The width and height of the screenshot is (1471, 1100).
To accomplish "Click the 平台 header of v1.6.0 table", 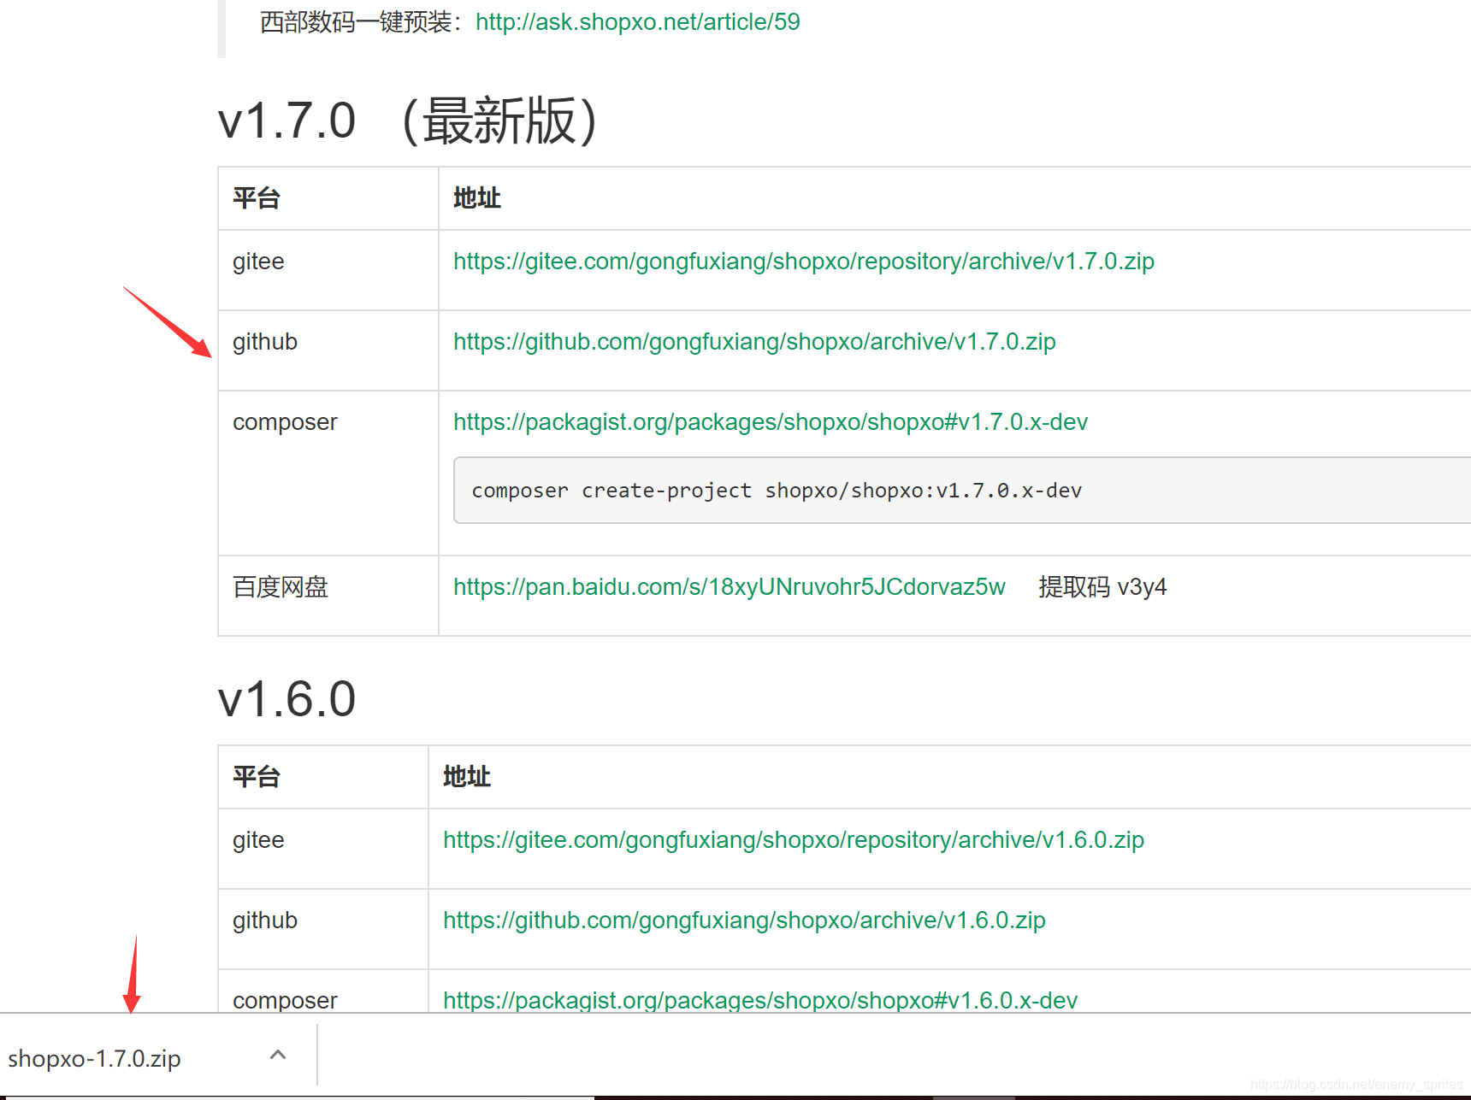I will pos(323,777).
